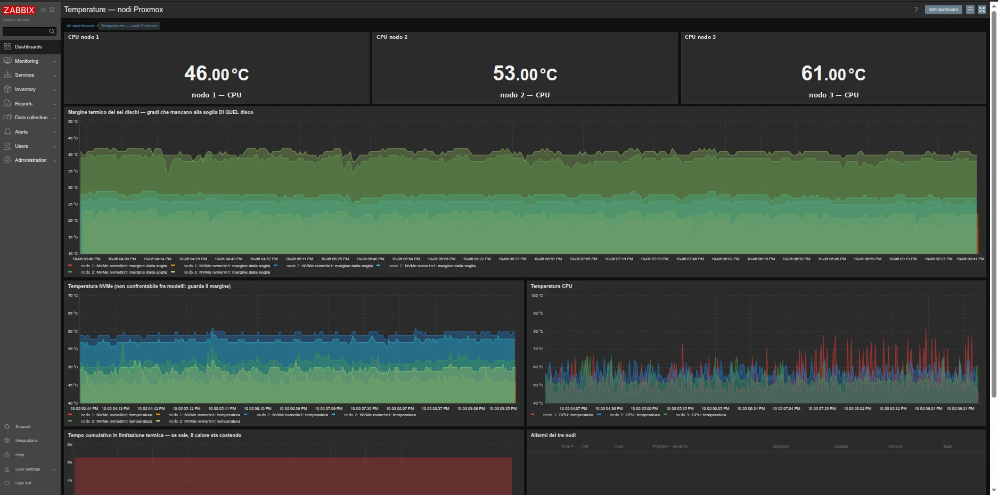
Task: Click legend 'nodo 3: NVMe nvme0n1: margine dalla soglia'
Action: pyautogui.click(x=124, y=273)
